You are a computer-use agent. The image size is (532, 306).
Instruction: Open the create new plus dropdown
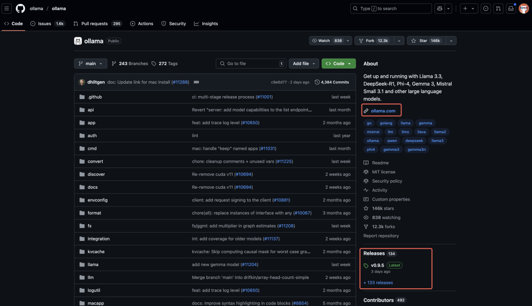468,8
